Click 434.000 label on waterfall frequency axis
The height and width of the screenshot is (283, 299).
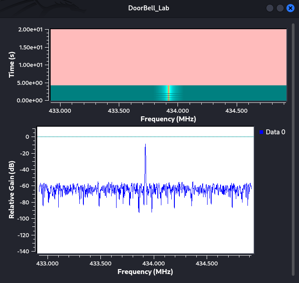pos(178,111)
